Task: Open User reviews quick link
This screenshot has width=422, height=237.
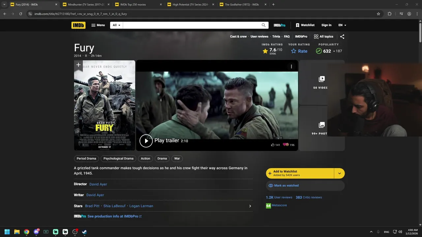Action: coord(259,37)
